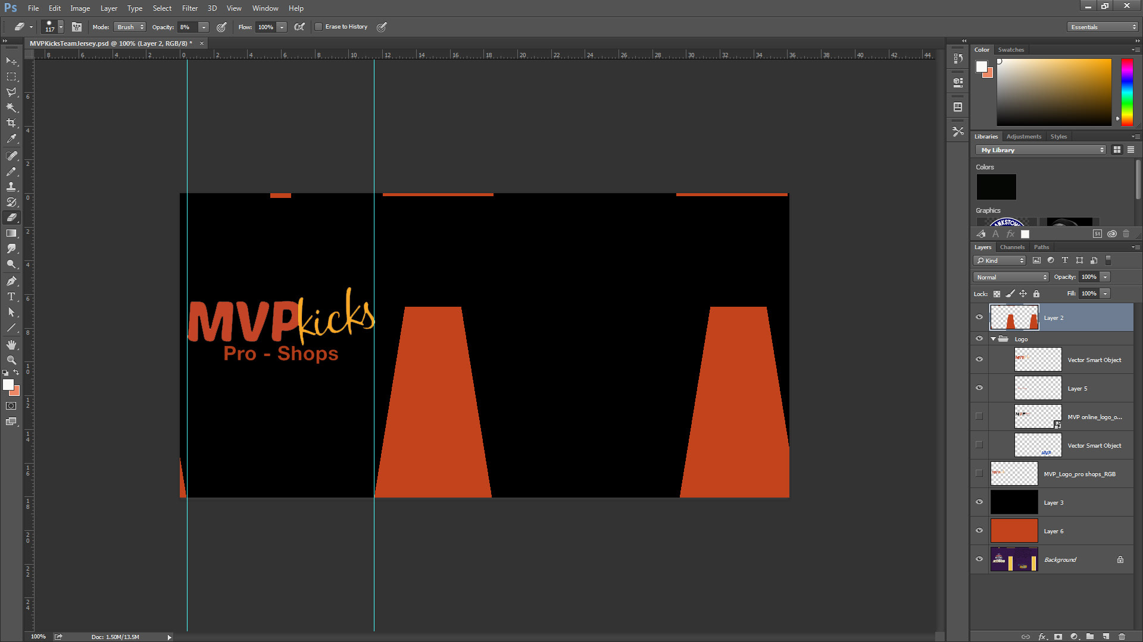Click add layer style fx icon

[x=1042, y=636]
